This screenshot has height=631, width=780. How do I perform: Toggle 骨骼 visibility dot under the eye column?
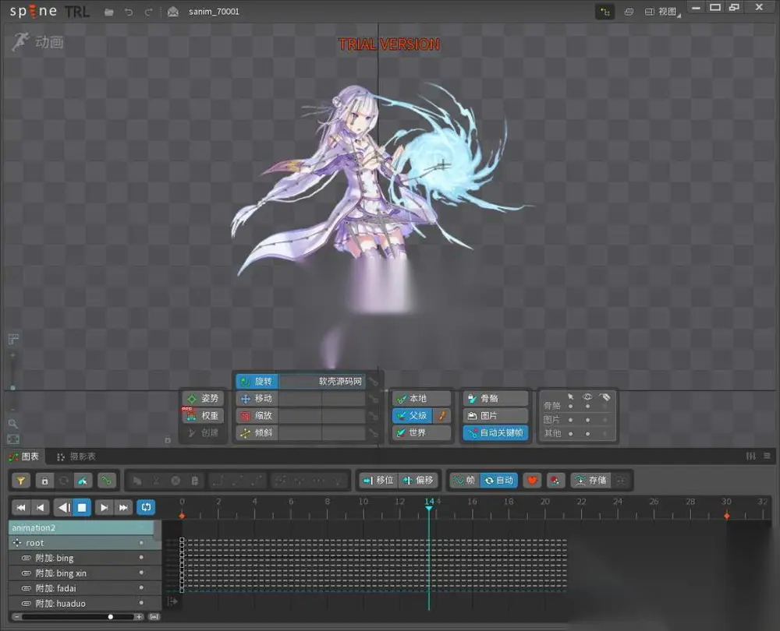(x=587, y=407)
